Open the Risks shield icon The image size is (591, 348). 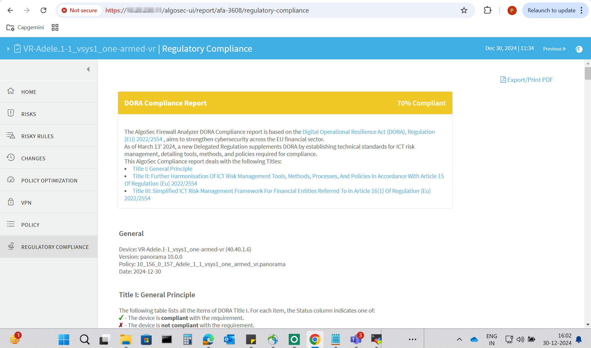11,113
